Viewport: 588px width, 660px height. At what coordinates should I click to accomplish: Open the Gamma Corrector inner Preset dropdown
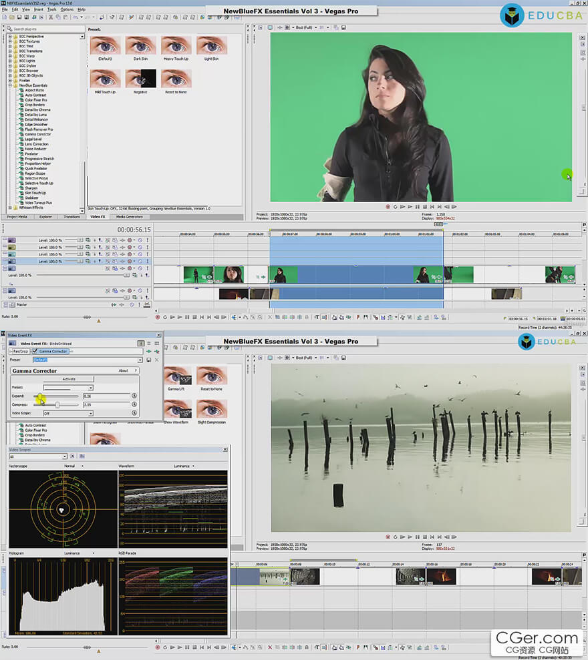[91, 387]
